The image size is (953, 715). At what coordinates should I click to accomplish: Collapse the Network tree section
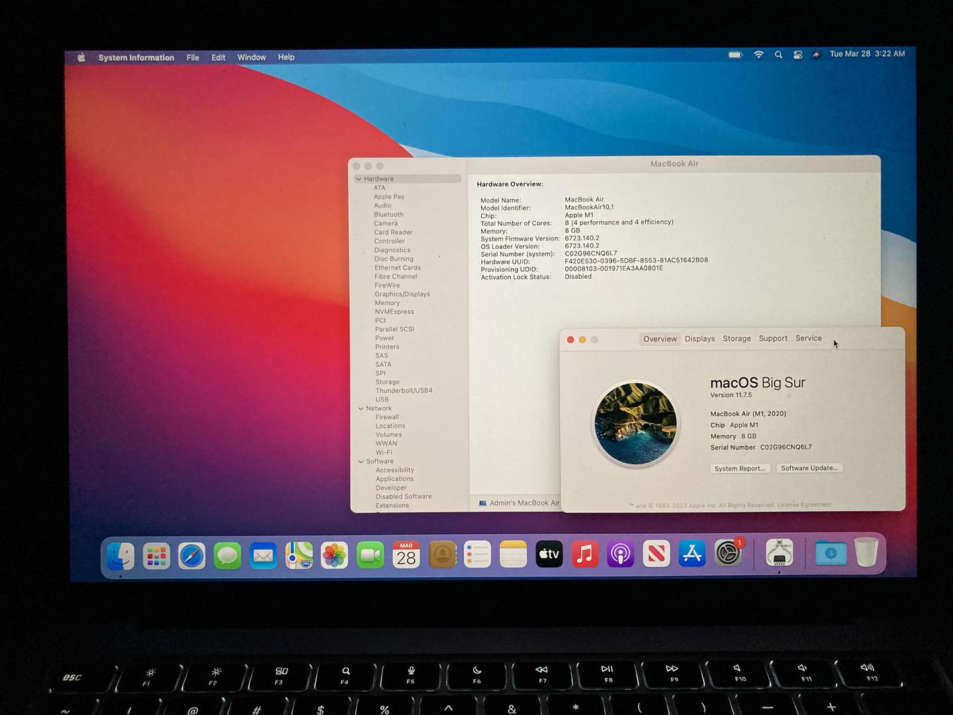click(x=361, y=408)
